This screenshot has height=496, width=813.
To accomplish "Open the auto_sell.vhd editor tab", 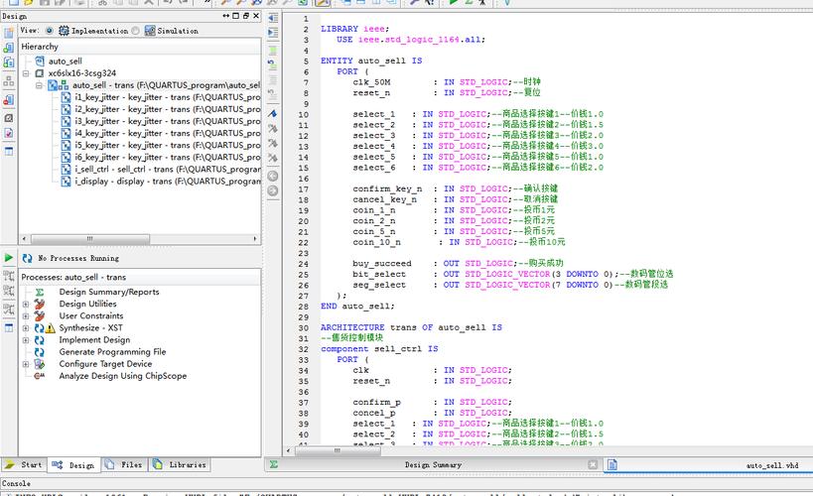I will tap(771, 465).
